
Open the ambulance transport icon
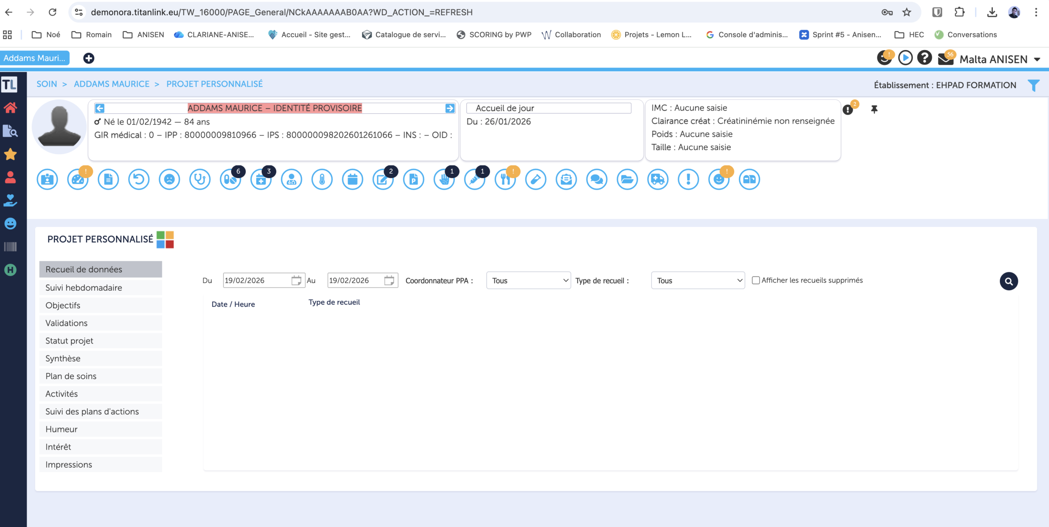(658, 179)
